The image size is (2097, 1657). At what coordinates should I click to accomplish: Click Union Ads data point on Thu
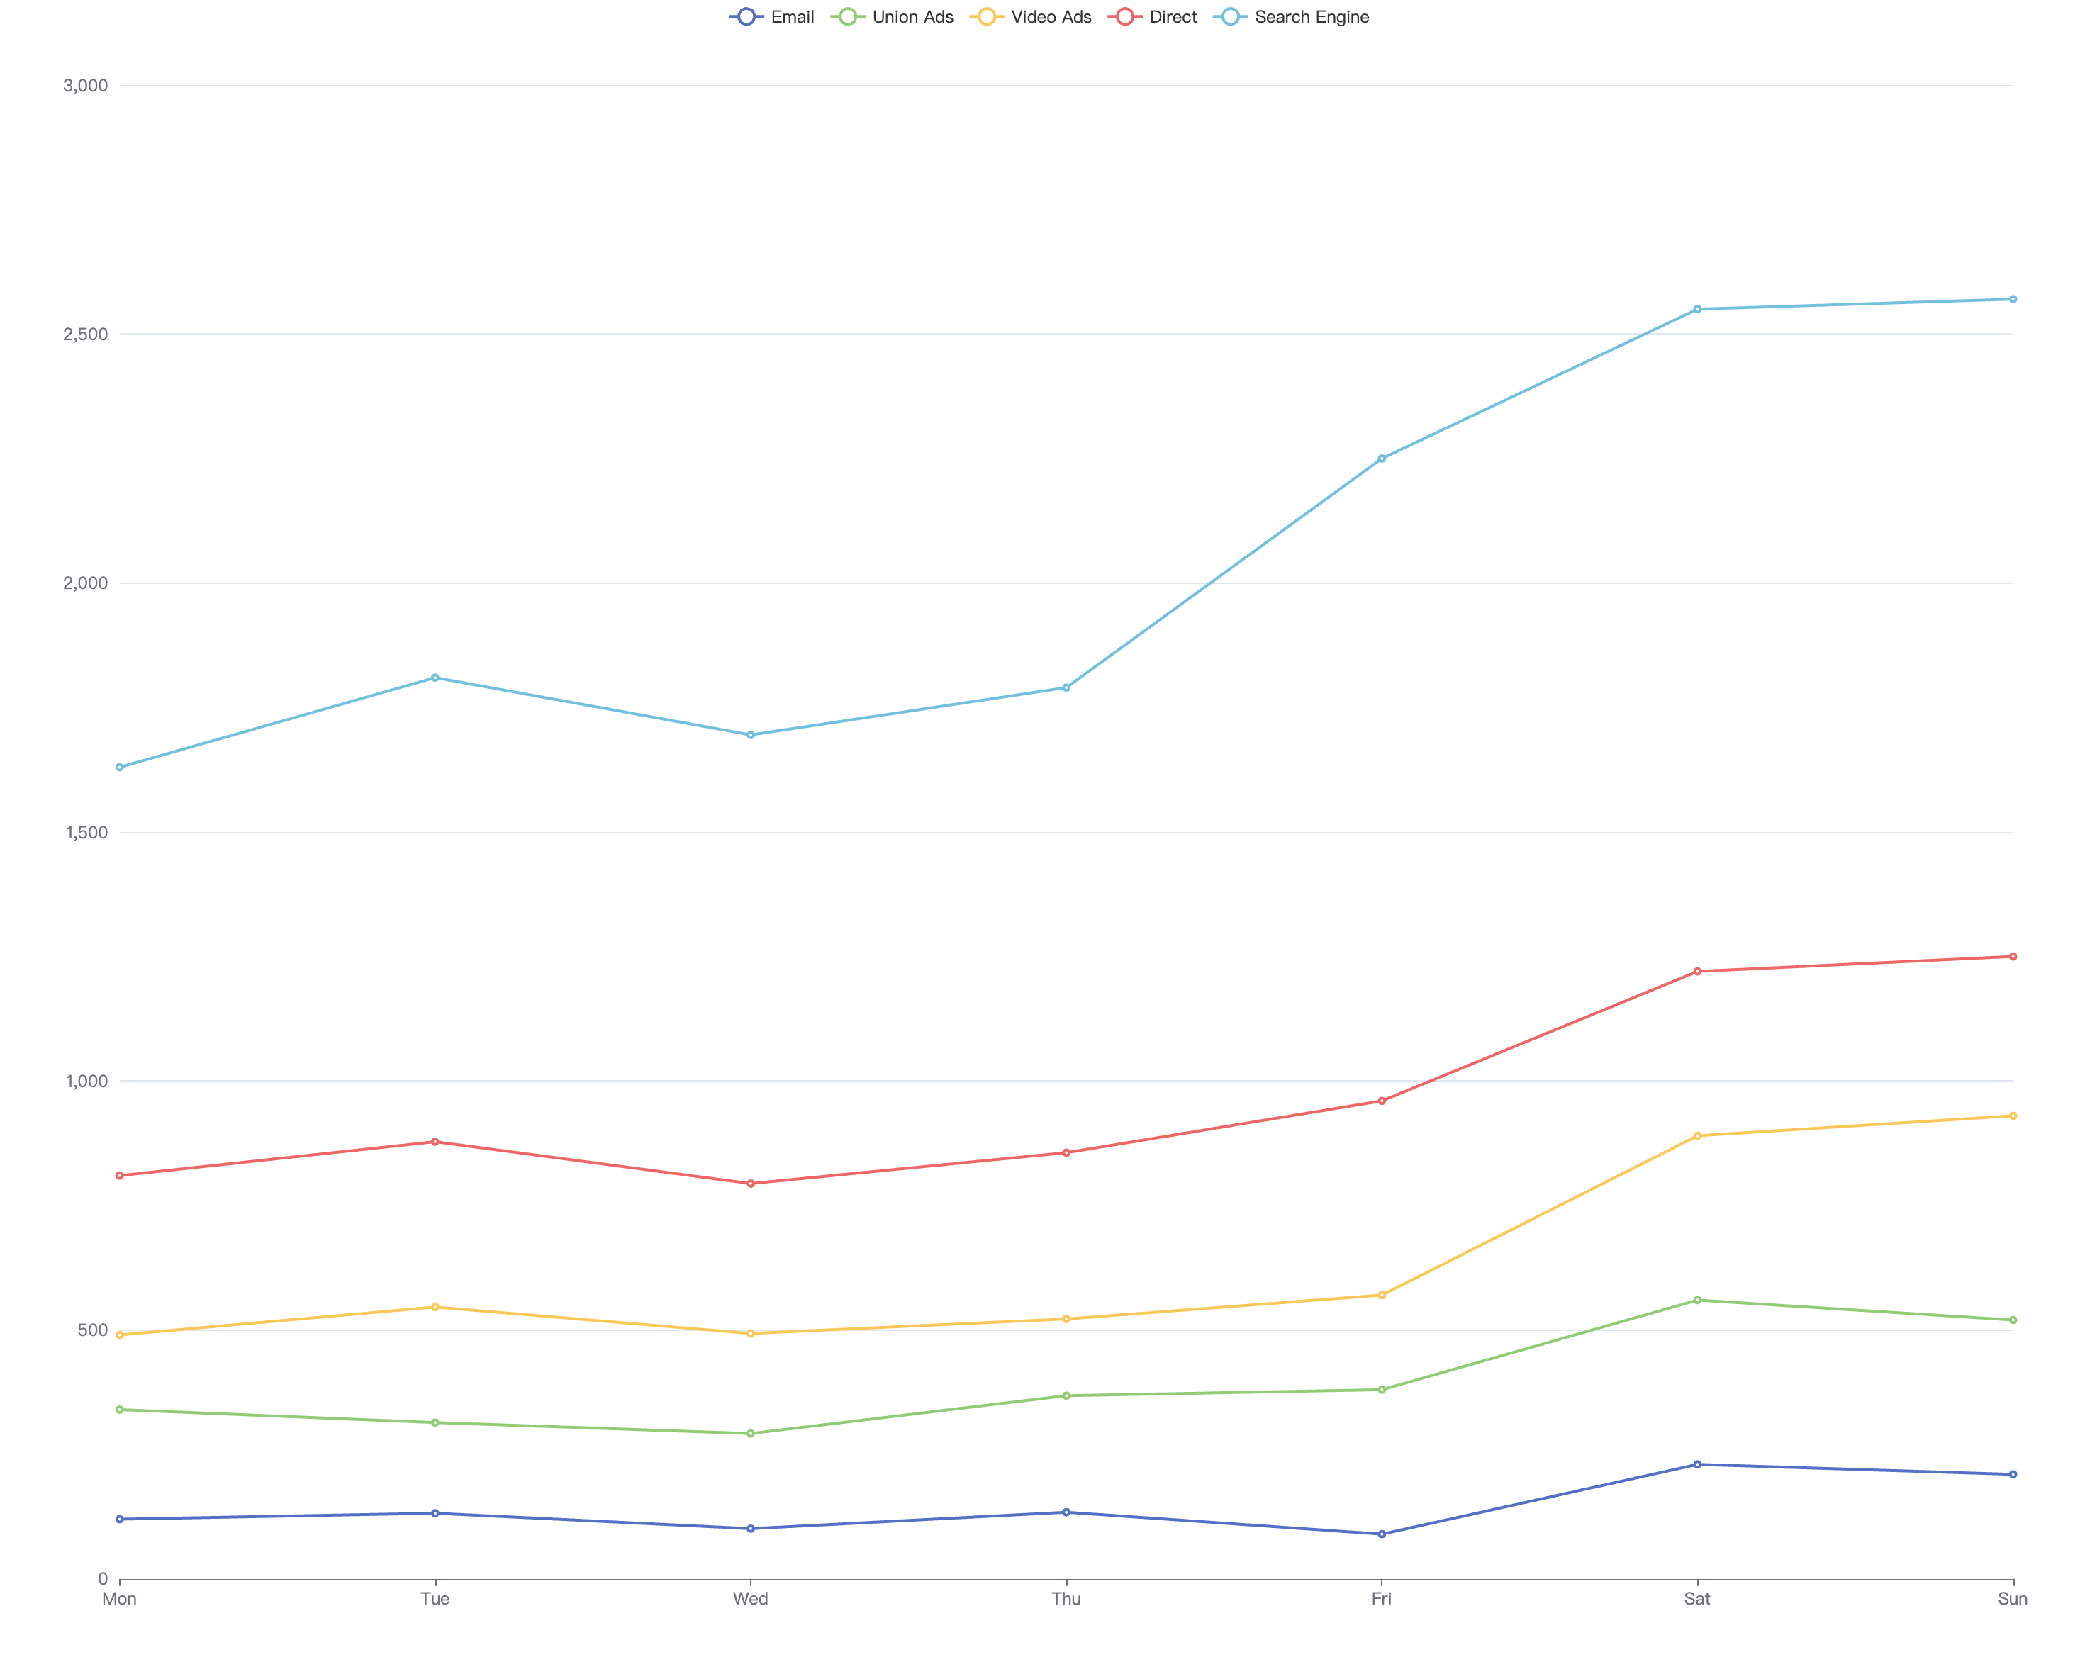(x=1066, y=1396)
